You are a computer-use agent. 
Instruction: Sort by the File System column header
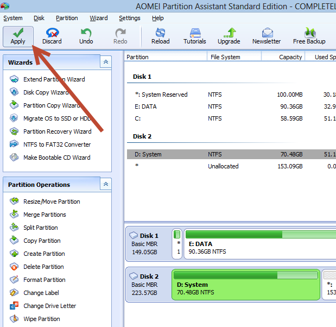tap(234, 57)
